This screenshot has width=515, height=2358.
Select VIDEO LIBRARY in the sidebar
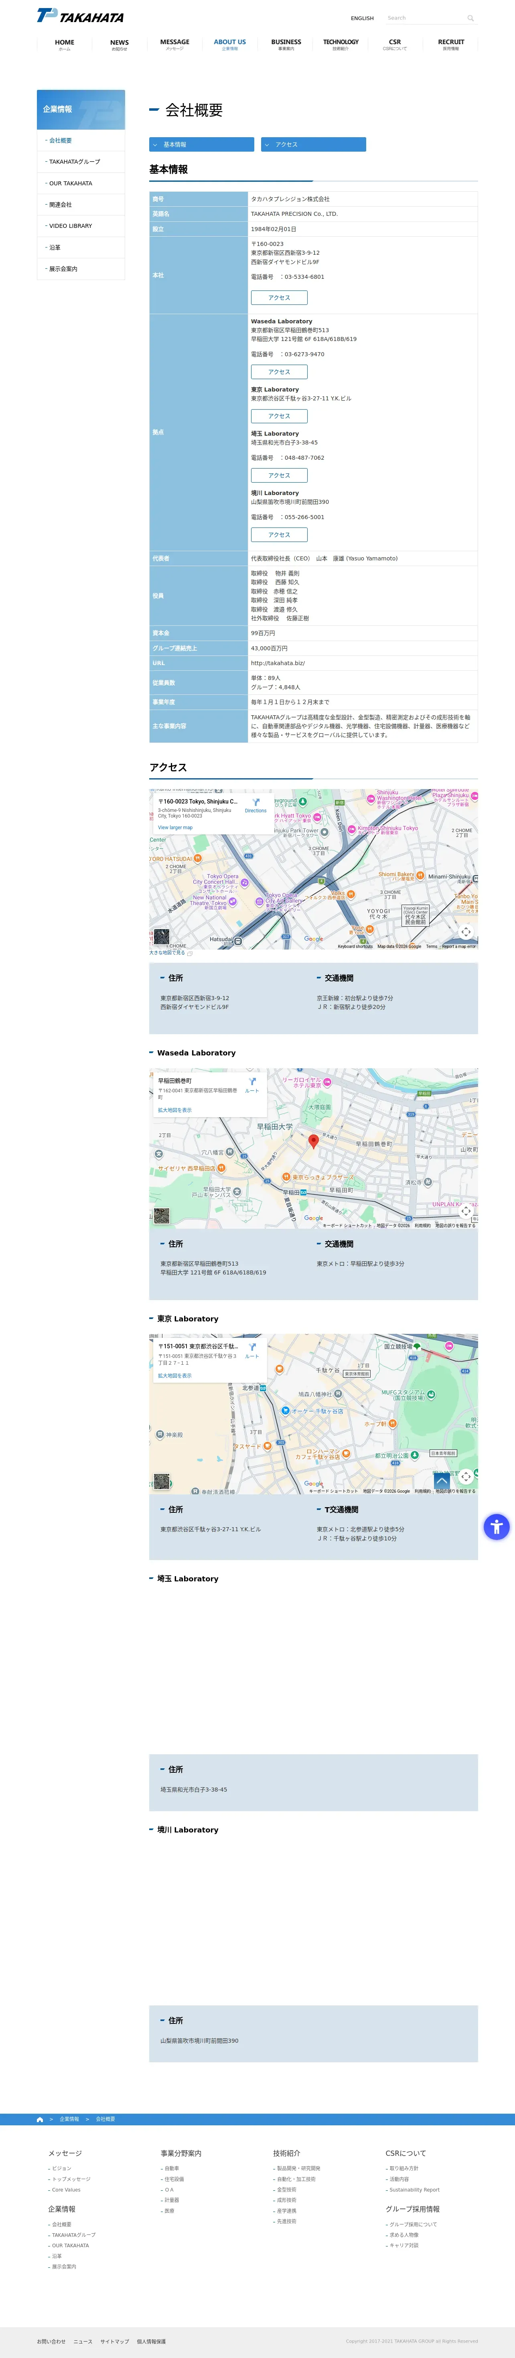(81, 226)
